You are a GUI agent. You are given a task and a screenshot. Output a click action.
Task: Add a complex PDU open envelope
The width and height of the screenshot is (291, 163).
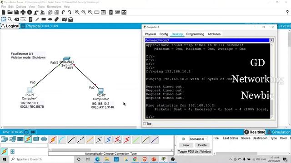71,19
